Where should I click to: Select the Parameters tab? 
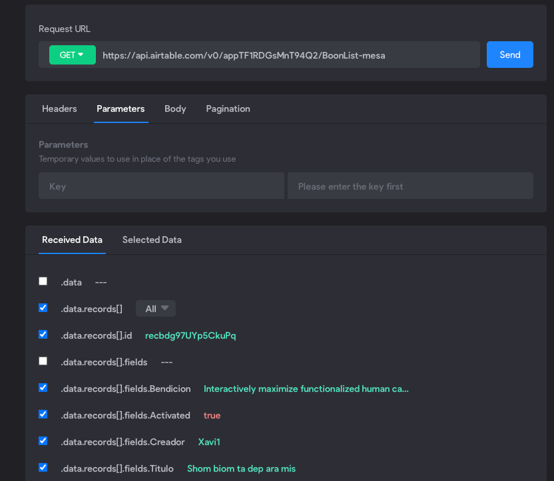point(121,108)
